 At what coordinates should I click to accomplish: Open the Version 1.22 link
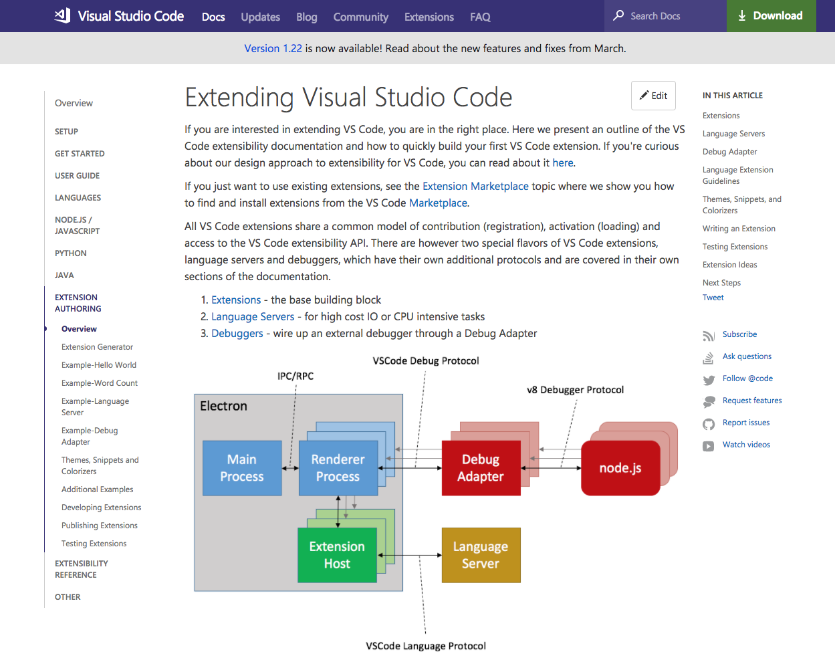click(273, 48)
